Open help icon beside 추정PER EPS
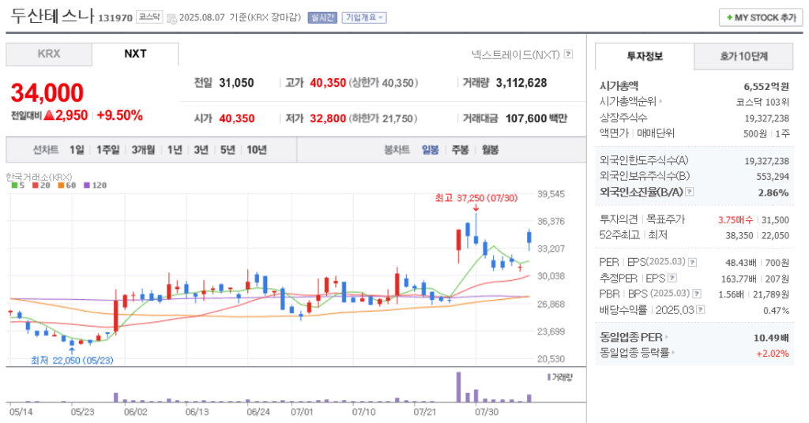Screen dimensions: 809x423 click(672, 279)
